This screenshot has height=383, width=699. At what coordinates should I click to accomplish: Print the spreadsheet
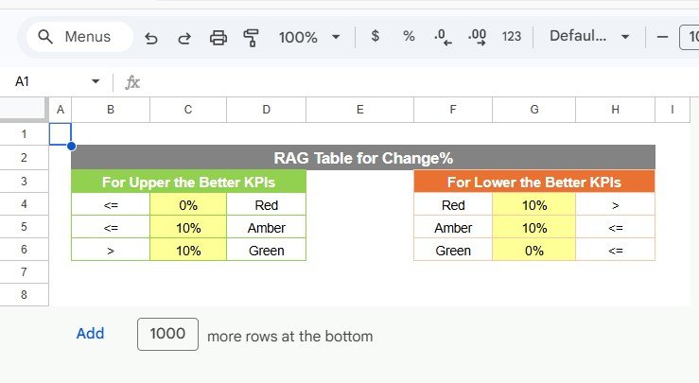(x=218, y=39)
